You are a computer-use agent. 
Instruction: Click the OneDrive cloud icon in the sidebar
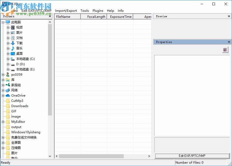click(x=8, y=96)
